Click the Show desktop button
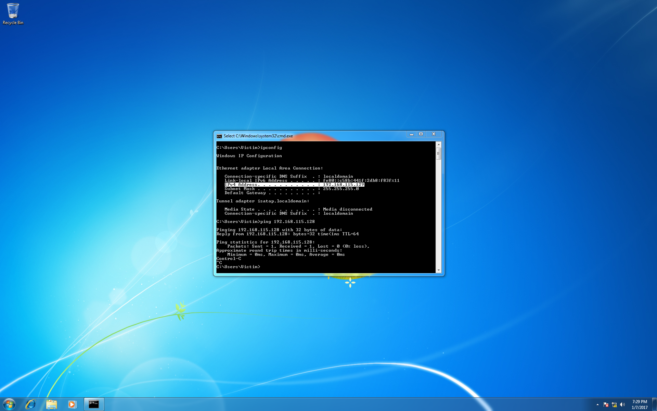This screenshot has width=657, height=411. coord(654,404)
